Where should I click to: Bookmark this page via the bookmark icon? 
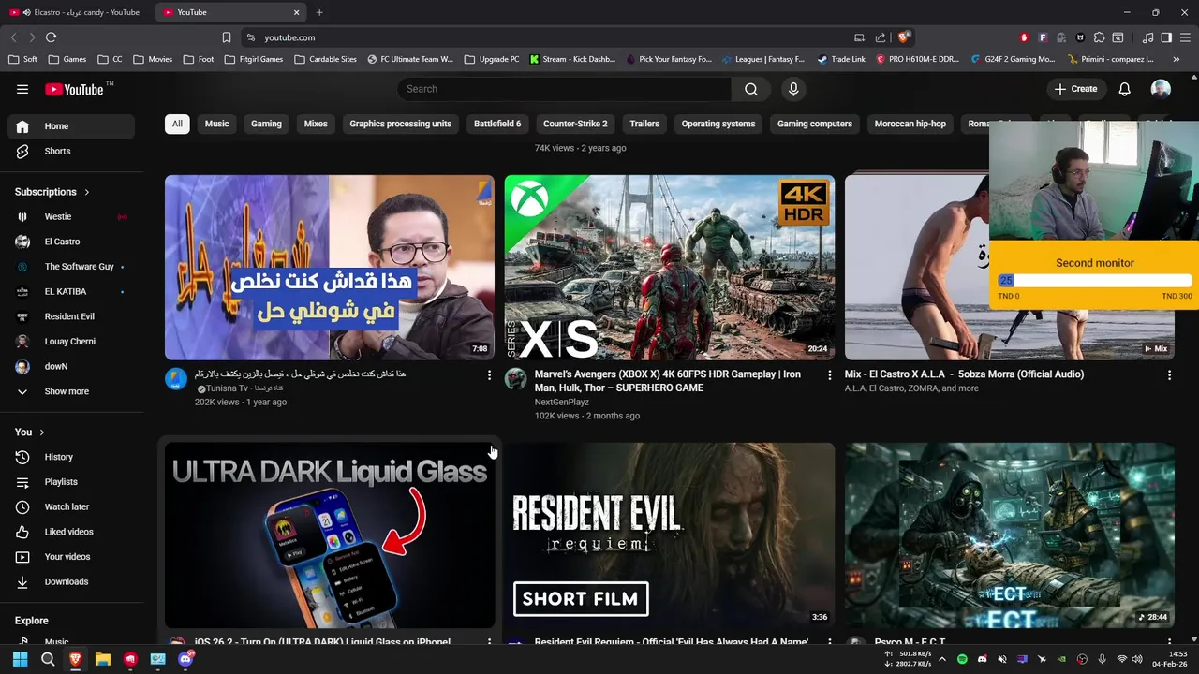227,37
